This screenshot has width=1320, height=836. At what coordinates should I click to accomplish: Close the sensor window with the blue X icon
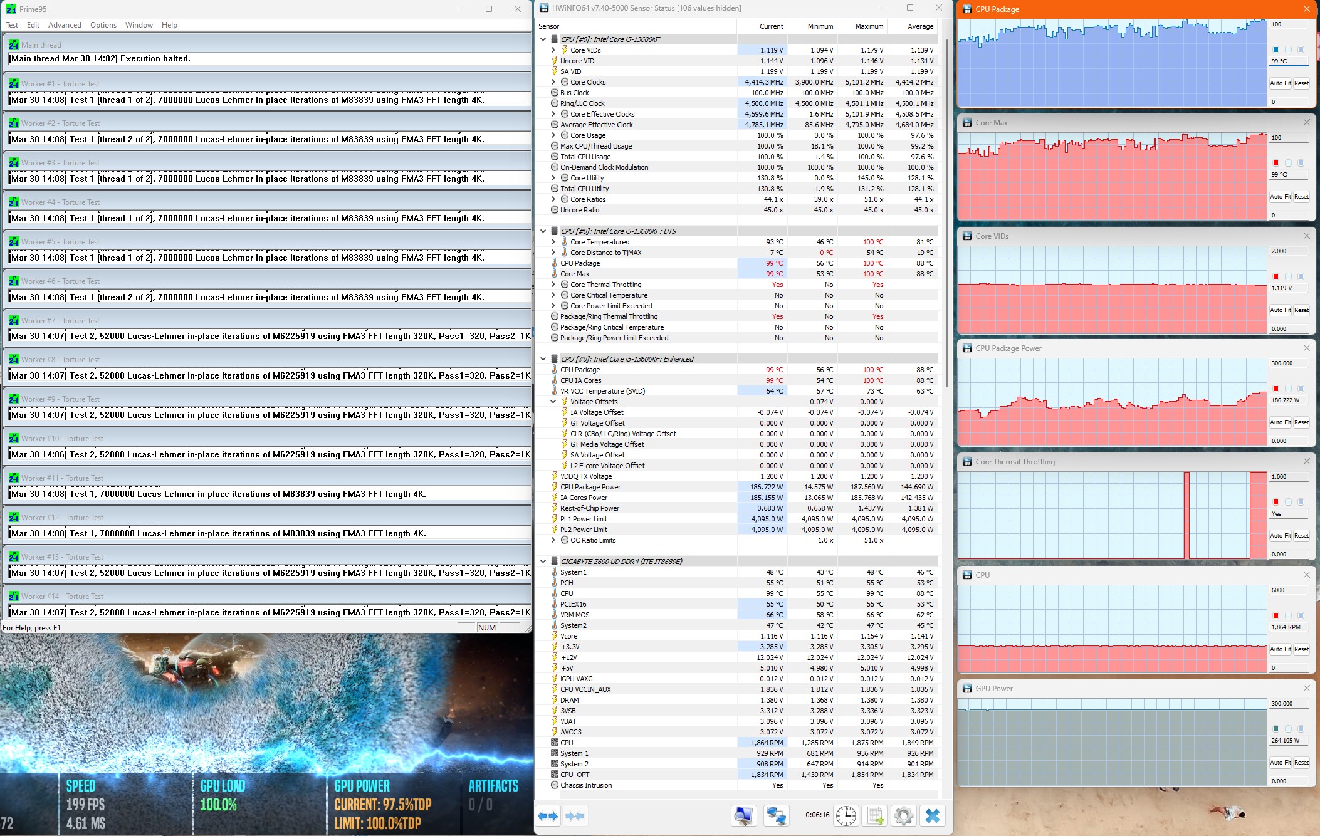click(x=933, y=816)
